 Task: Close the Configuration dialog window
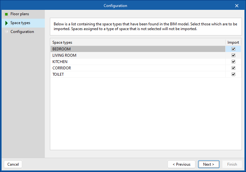pos(236,6)
